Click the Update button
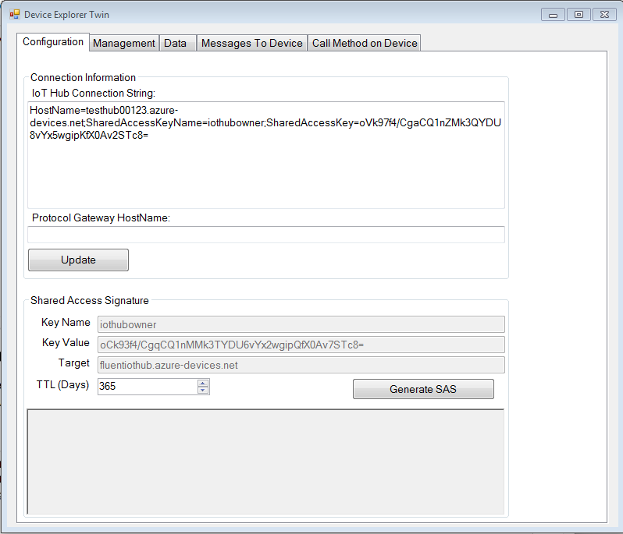The image size is (623, 534). tap(78, 260)
